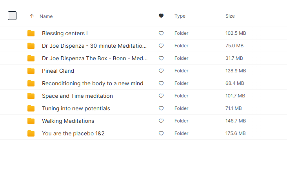Click the Tuning into new potentials folder icon
Viewport: 287px width, 187px height.
[x=31, y=108]
